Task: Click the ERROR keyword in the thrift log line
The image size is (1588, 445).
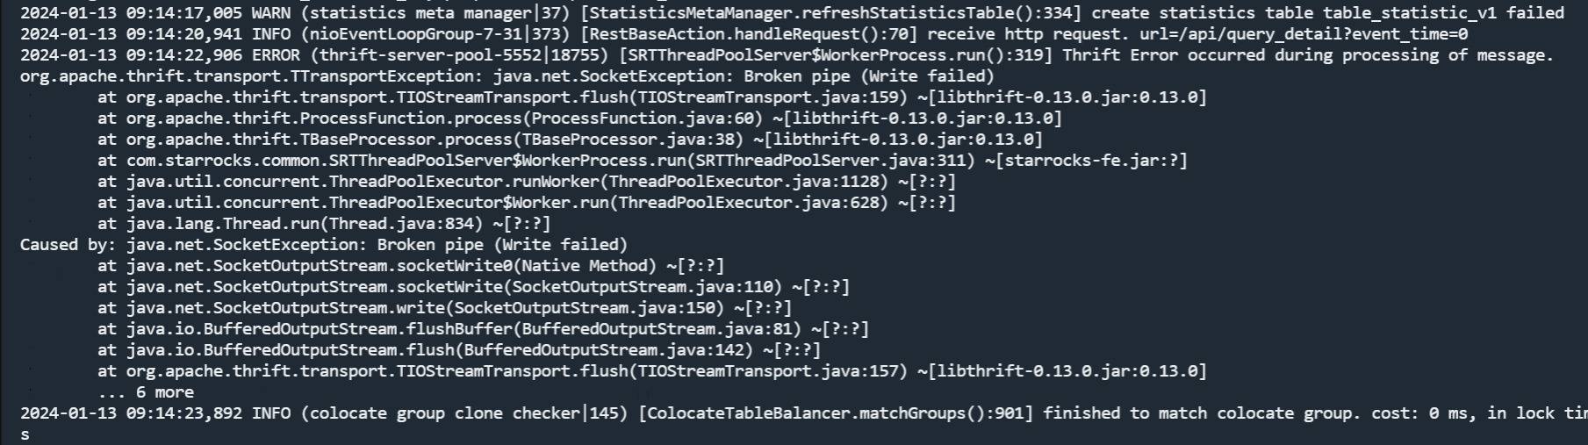Action: pyautogui.click(x=276, y=55)
